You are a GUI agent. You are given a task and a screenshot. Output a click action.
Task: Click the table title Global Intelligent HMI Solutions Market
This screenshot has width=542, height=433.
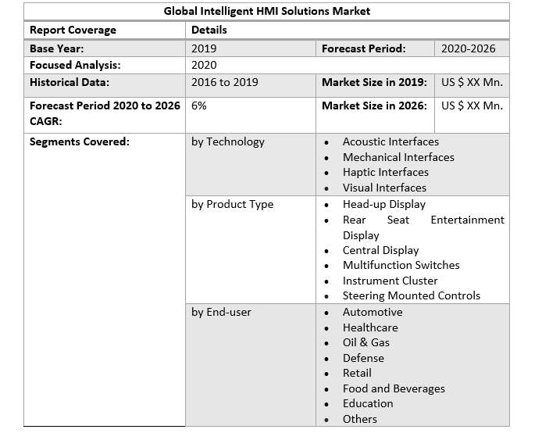pos(267,11)
